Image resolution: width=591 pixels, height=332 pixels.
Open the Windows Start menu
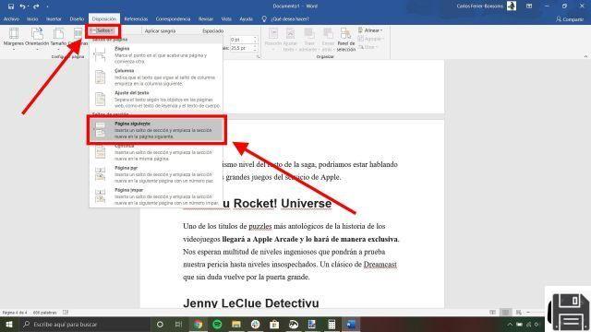tap(8, 324)
